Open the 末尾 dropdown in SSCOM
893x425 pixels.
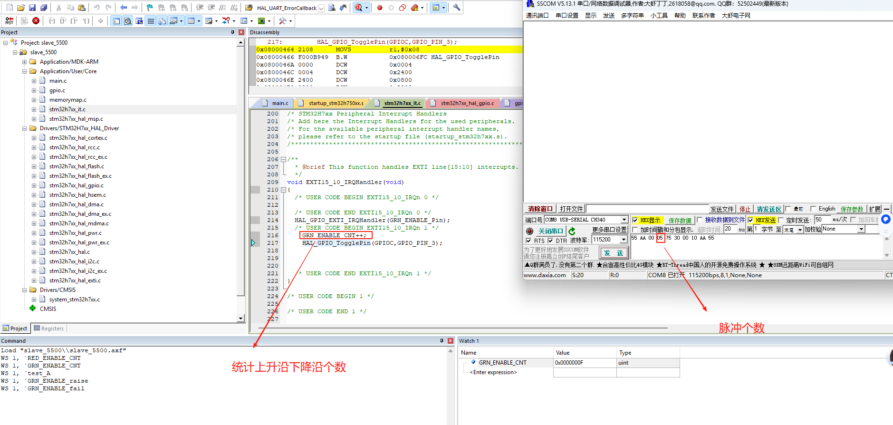pyautogui.click(x=800, y=230)
